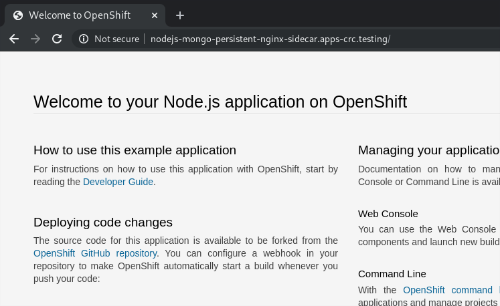Open the OpenShift GitHub repository link
500x306 pixels.
tap(95, 253)
